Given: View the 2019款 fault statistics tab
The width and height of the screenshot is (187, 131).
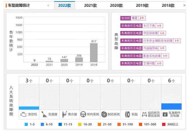Looking at the screenshot, I should click(142, 5).
